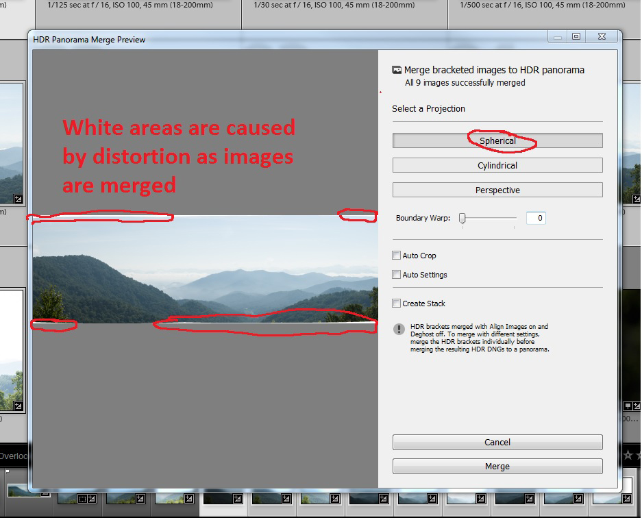Click the warning icon beside the HDR brackets note
This screenshot has height=520, width=642.
399,330
